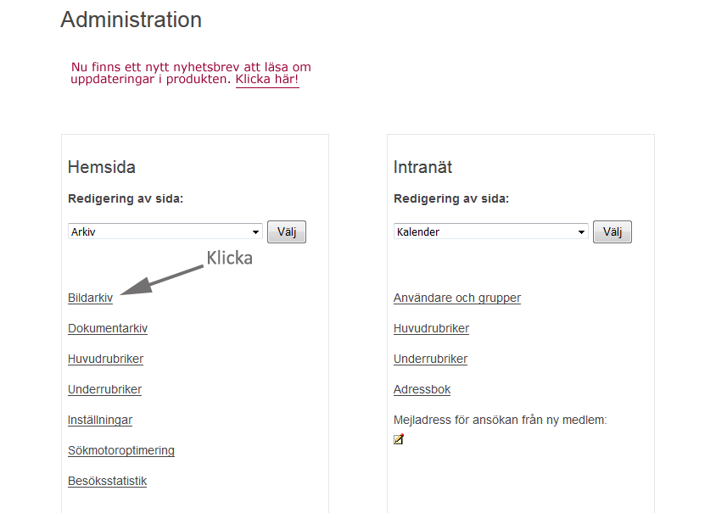
Task: Click the edit pencil icon for Mejladress
Action: point(399,439)
